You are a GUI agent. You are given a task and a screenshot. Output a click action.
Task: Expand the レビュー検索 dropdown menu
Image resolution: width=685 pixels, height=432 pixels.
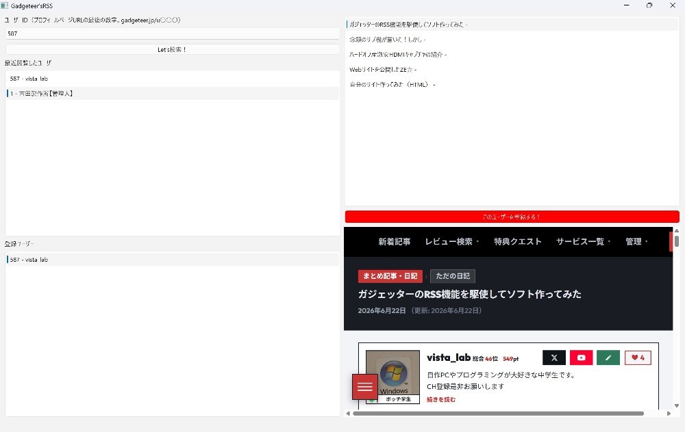(451, 241)
